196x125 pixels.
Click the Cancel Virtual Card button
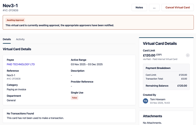pos(177,7)
